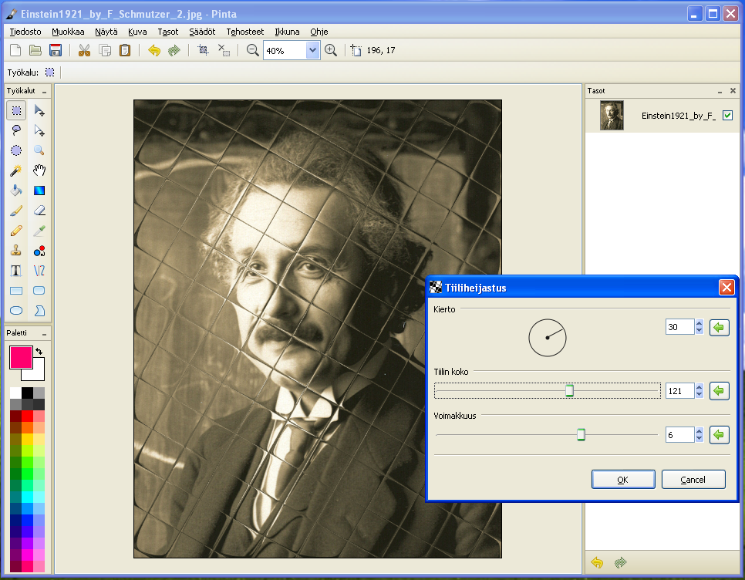The height and width of the screenshot is (580, 745).
Task: Open the Tehosteet menu
Action: [244, 32]
